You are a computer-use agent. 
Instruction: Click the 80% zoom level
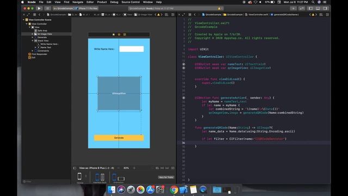(x=126, y=168)
